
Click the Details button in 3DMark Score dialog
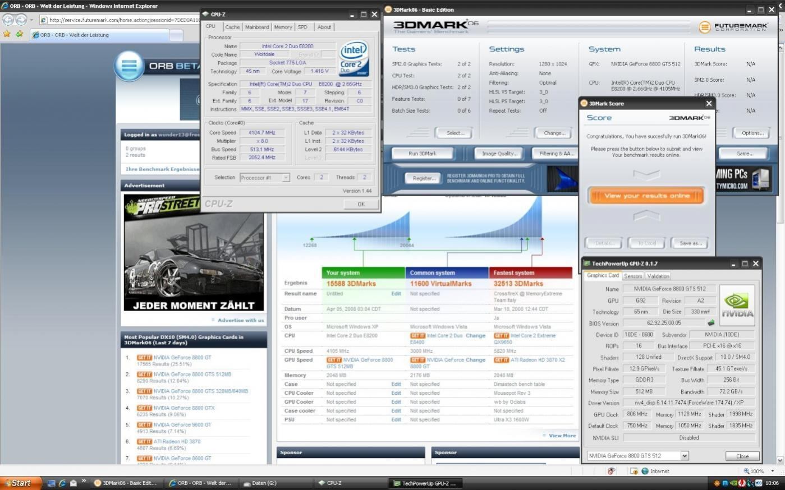point(603,243)
